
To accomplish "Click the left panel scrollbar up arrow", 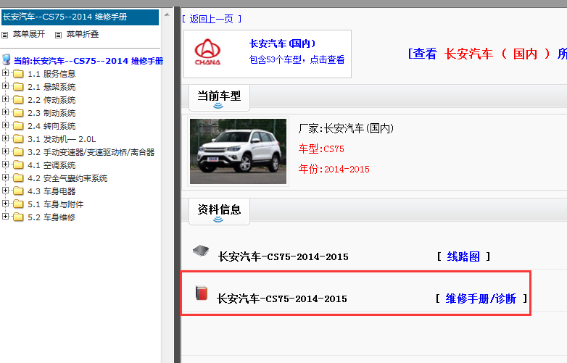I will (x=167, y=14).
